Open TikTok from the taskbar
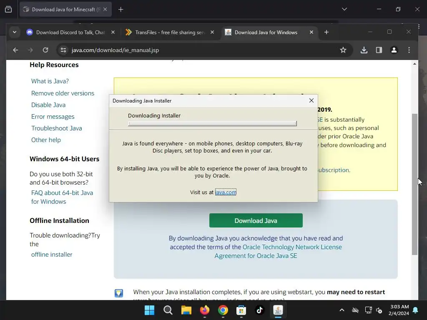The width and height of the screenshot is (427, 320). [259, 310]
